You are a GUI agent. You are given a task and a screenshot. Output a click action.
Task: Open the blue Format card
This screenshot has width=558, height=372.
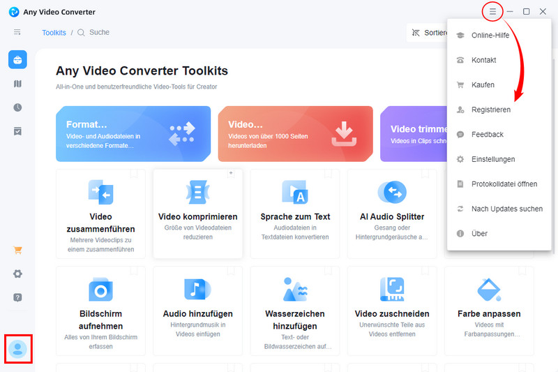133,134
